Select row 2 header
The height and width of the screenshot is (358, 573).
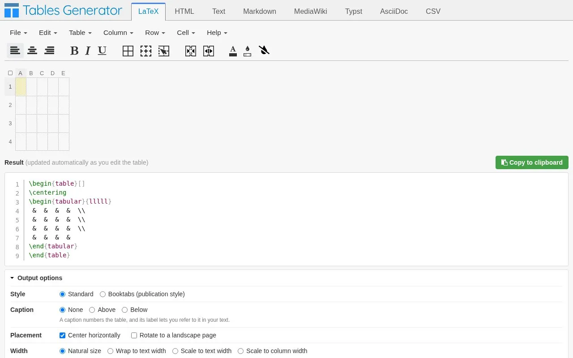coord(10,105)
